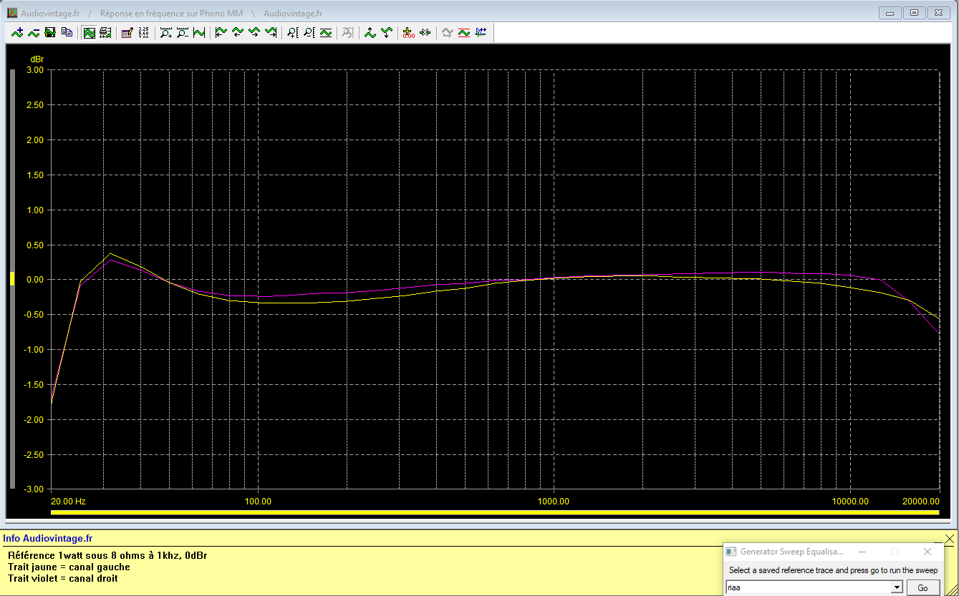The image size is (959, 596).
Task: Click the 1000.00 frequency axis label
Action: (x=554, y=502)
